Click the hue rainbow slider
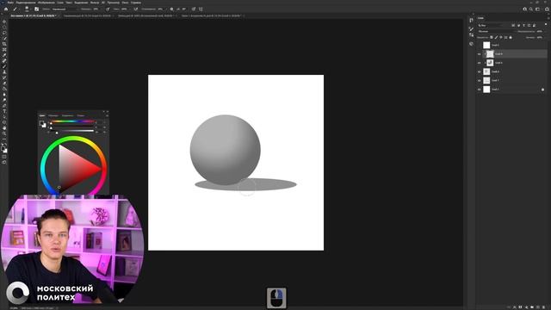This screenshot has width=551, height=310. click(x=72, y=121)
